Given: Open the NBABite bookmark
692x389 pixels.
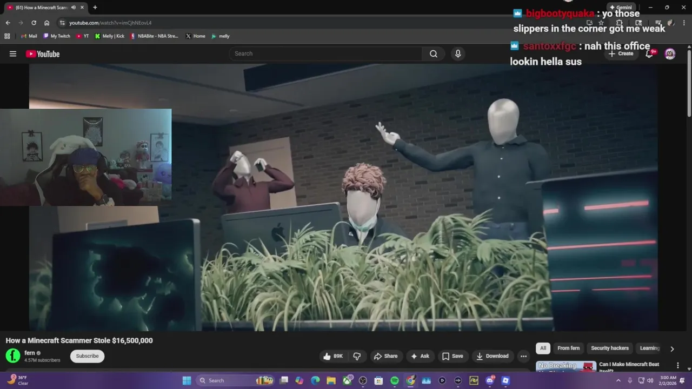Looking at the screenshot, I should (x=154, y=36).
